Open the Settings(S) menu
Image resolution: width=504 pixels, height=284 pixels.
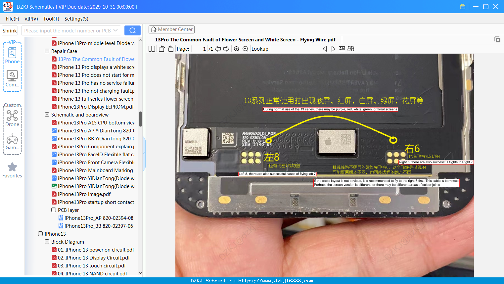point(76,19)
